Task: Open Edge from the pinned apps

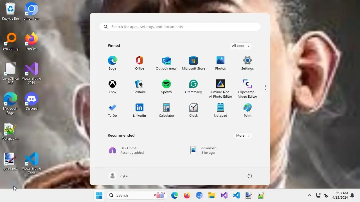Action: tap(112, 63)
